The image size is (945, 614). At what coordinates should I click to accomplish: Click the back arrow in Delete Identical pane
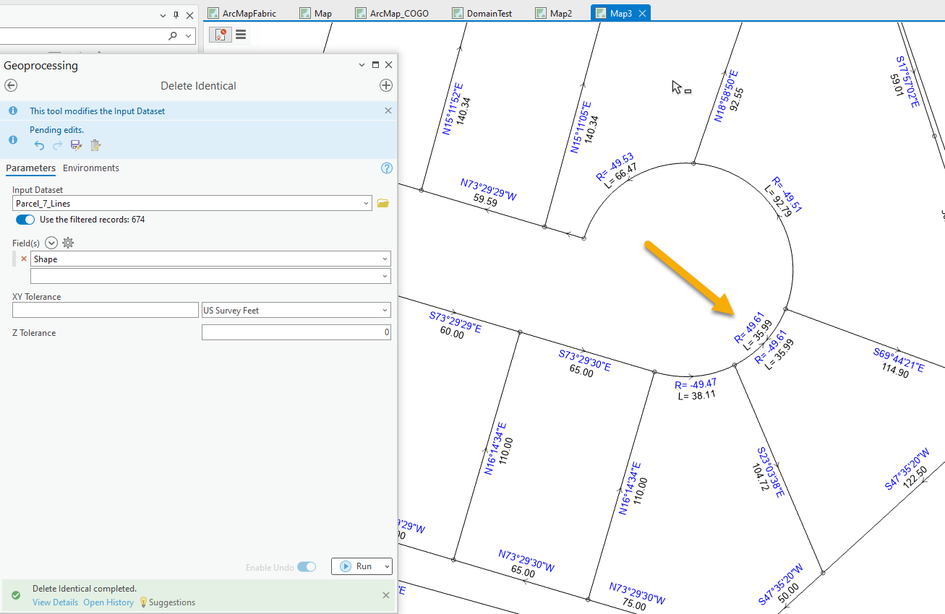point(11,85)
